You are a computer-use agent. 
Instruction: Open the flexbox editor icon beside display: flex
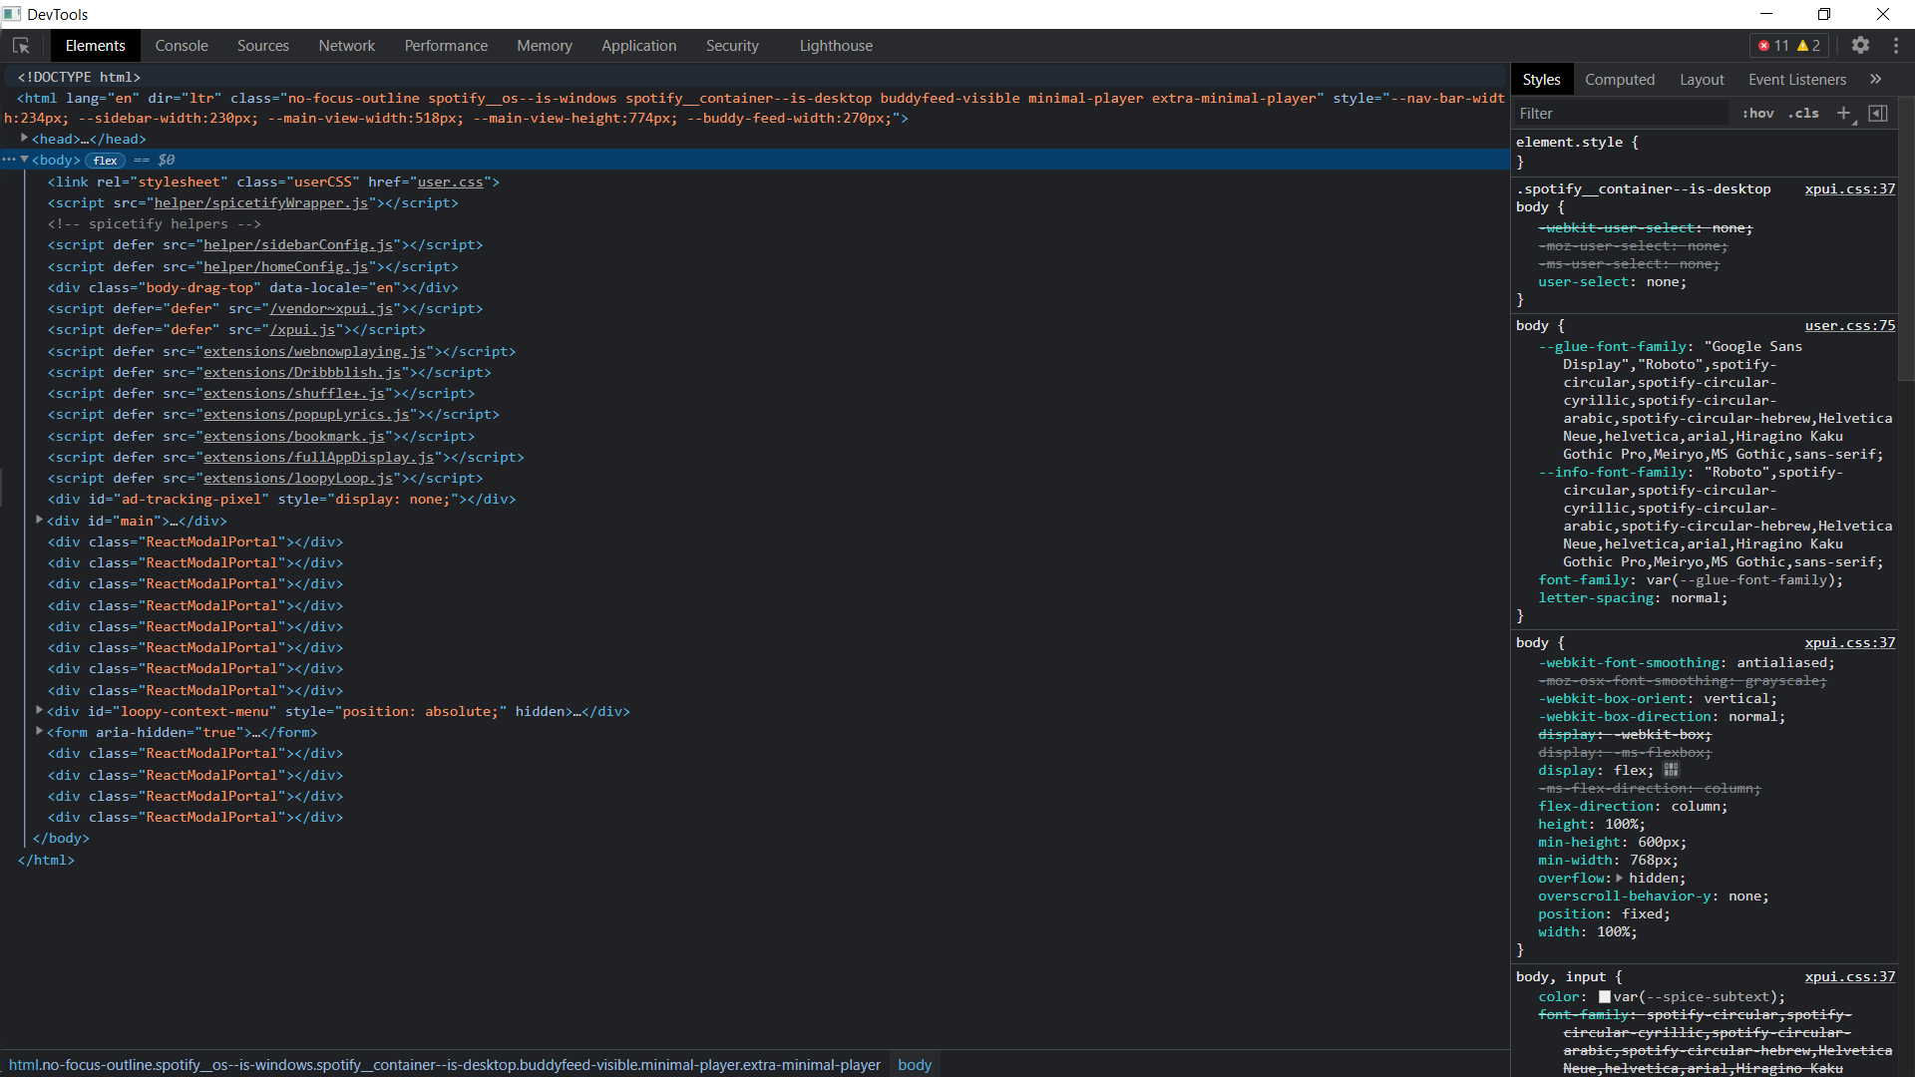pyautogui.click(x=1671, y=770)
